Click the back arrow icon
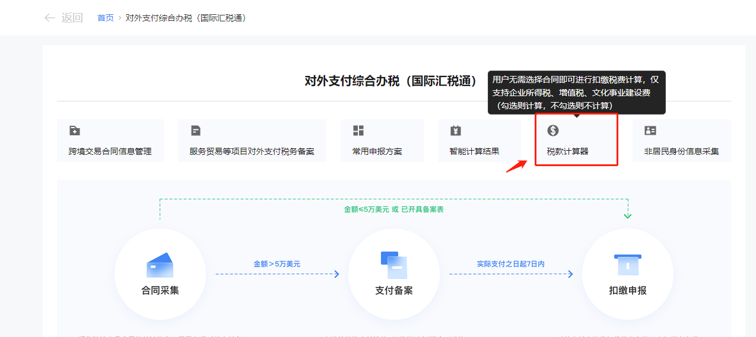This screenshot has width=756, height=337. click(49, 18)
